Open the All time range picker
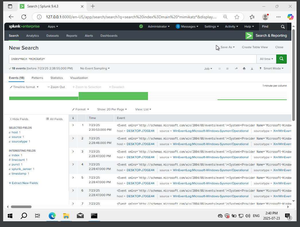Screen dimensions: 300x227 tap(266, 59)
